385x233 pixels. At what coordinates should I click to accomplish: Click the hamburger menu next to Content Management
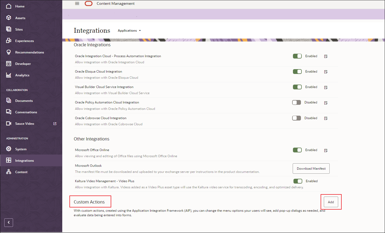pos(77,3)
